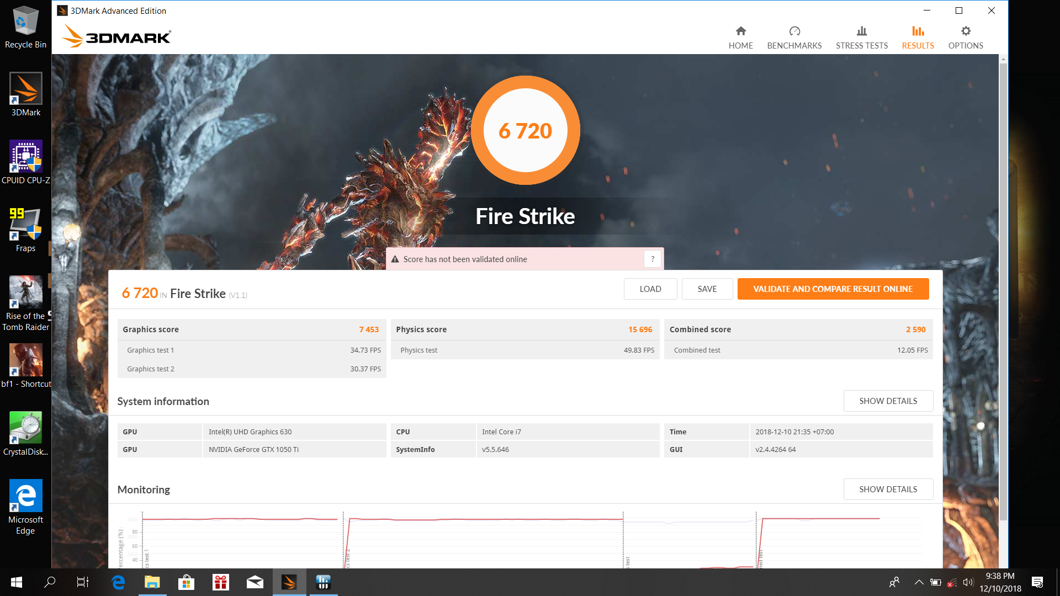Open the OPTIONS tab
Viewport: 1060px width, 596px height.
click(966, 38)
